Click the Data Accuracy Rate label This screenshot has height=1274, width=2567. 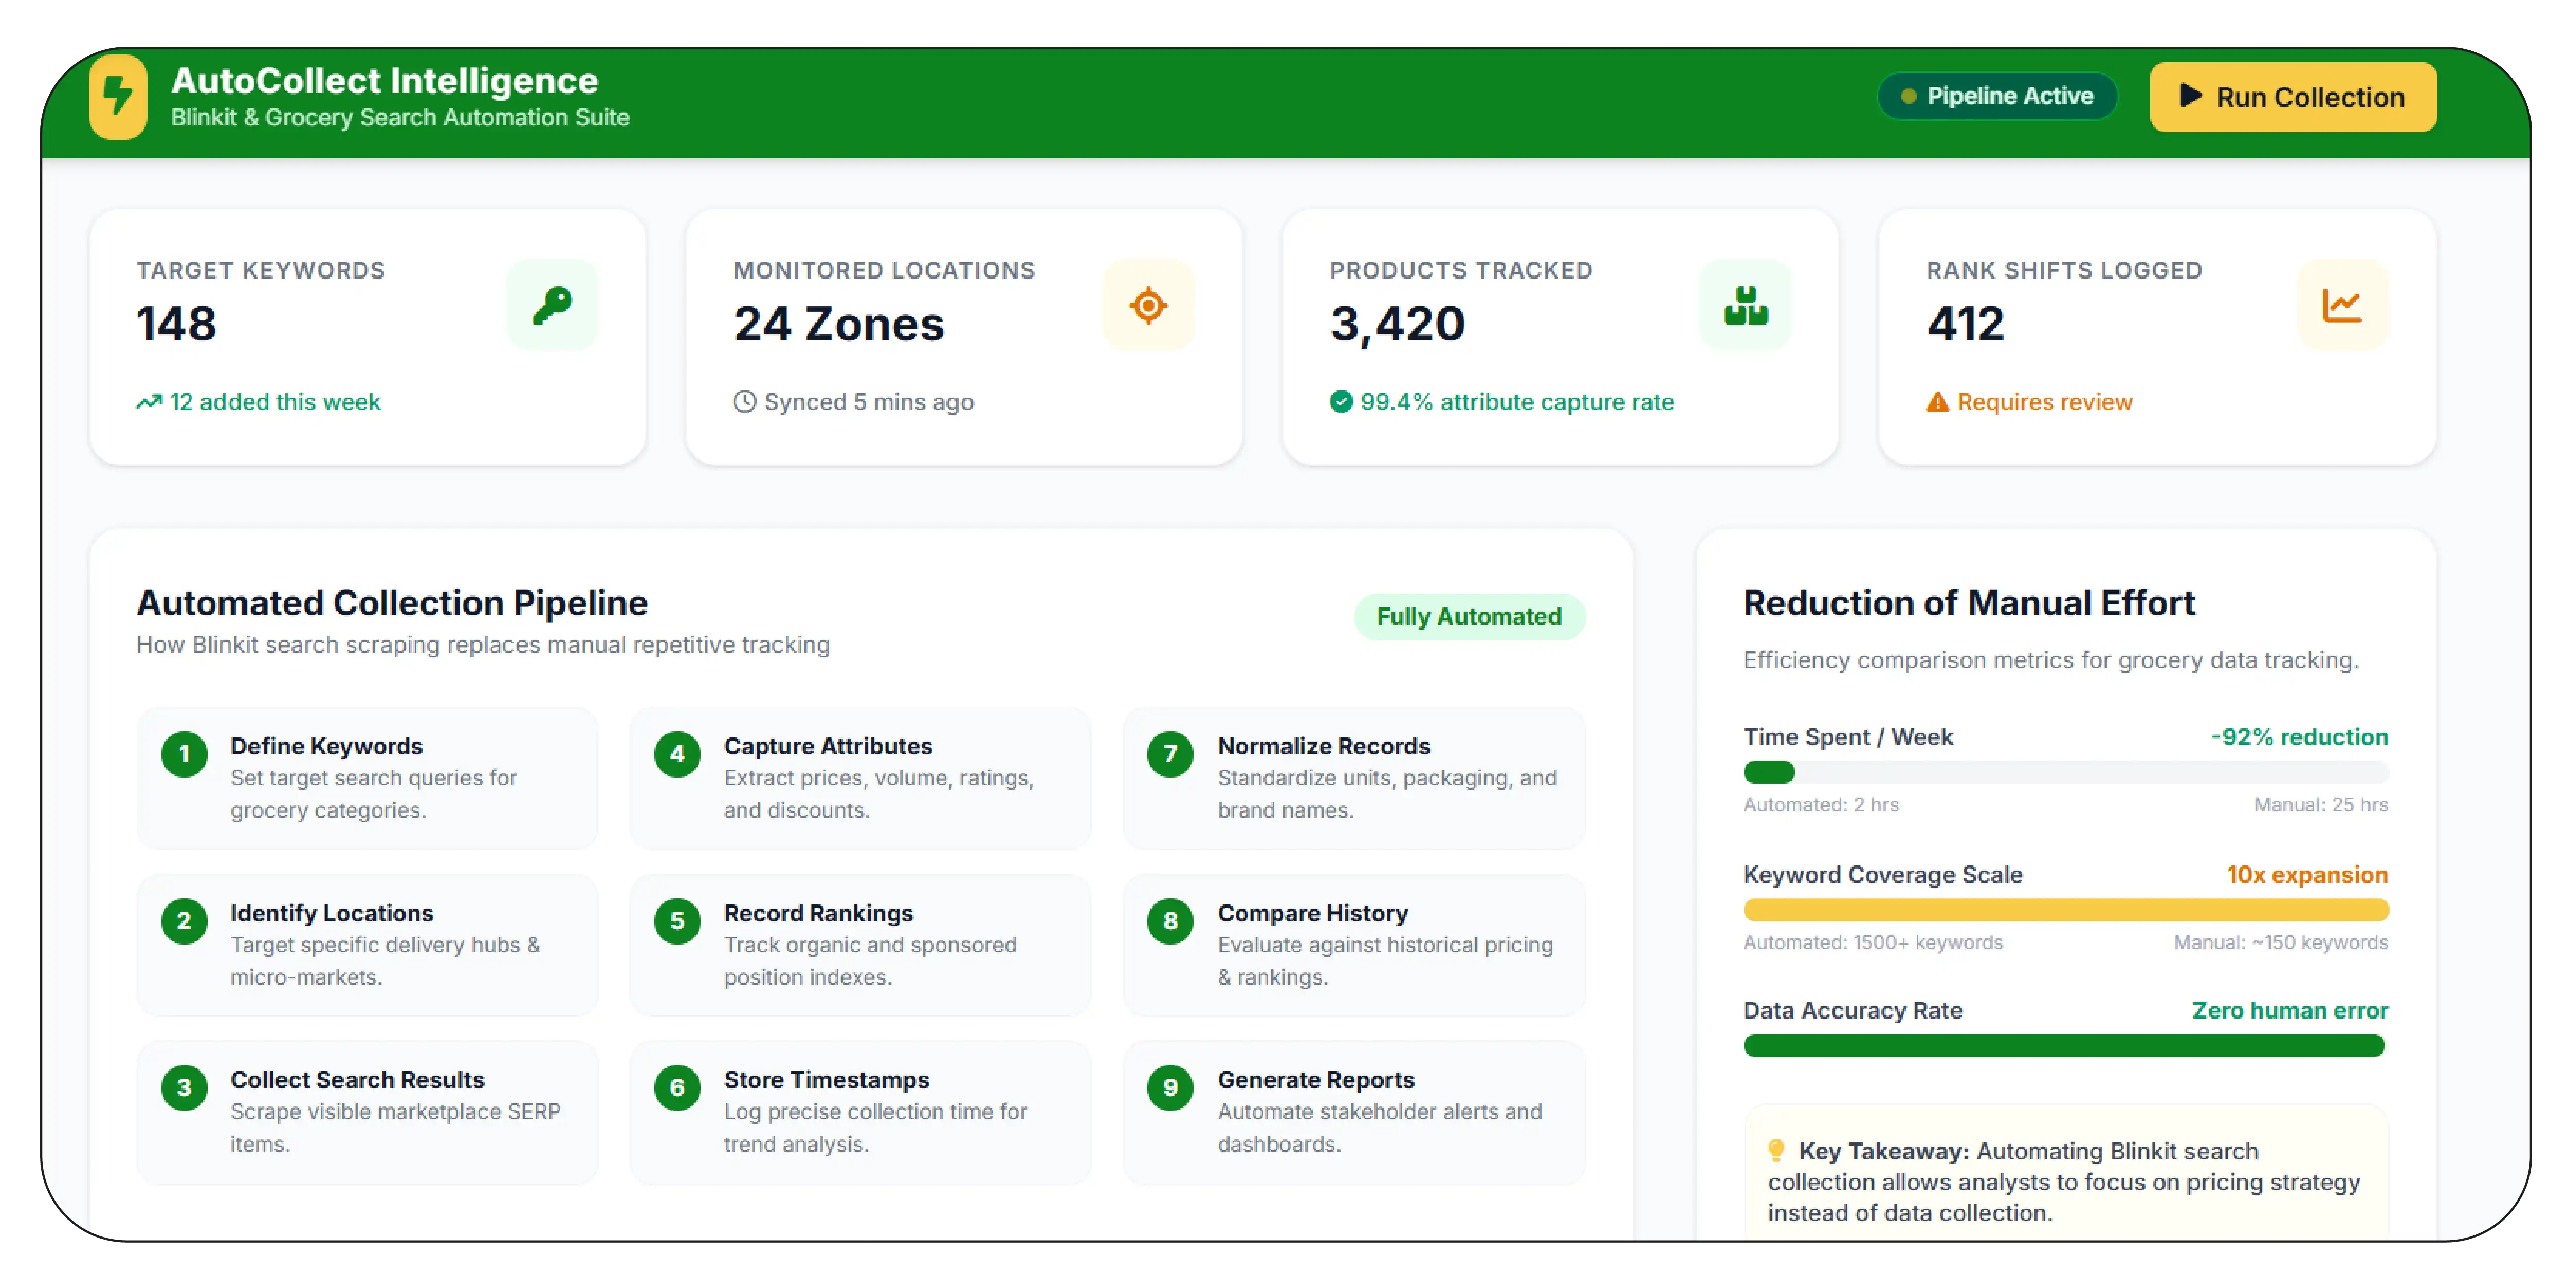point(1853,1011)
